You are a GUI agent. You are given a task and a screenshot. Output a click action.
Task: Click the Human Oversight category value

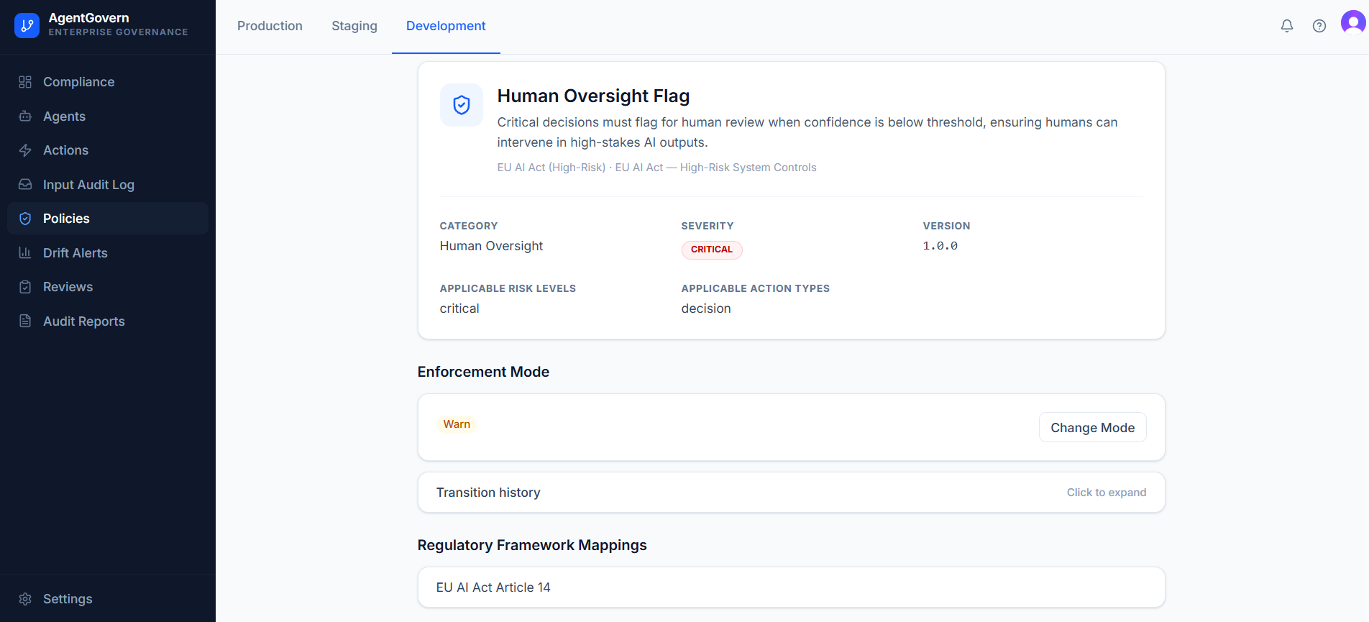pyautogui.click(x=491, y=246)
